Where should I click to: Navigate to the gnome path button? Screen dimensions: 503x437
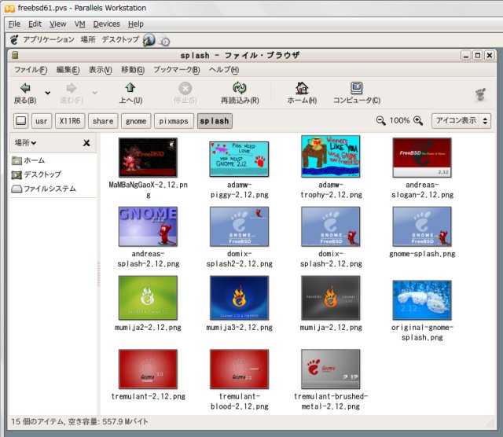click(x=136, y=121)
